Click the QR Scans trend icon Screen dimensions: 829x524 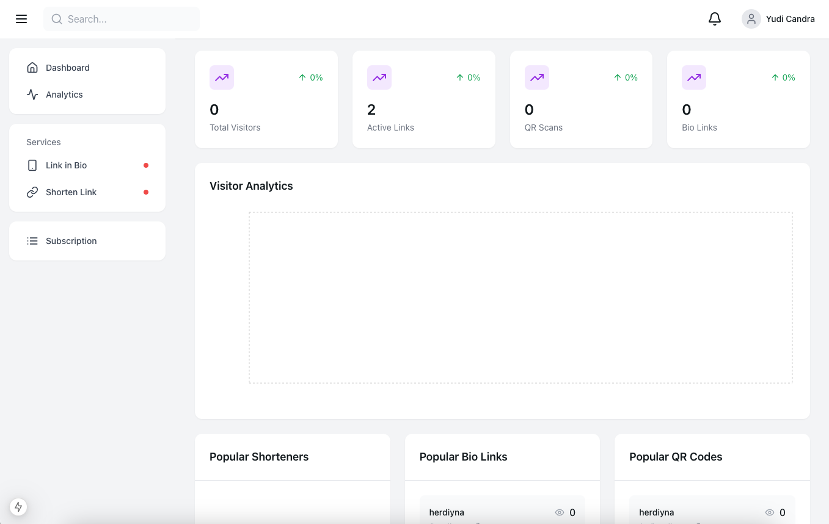(x=536, y=77)
